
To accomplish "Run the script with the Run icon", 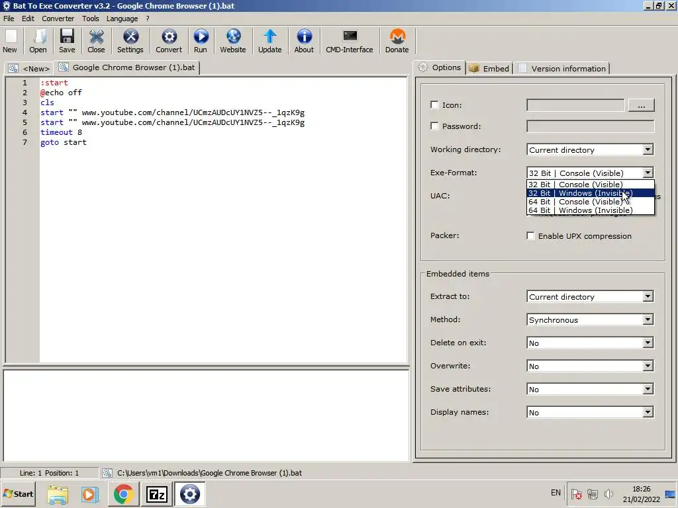I will point(201,36).
